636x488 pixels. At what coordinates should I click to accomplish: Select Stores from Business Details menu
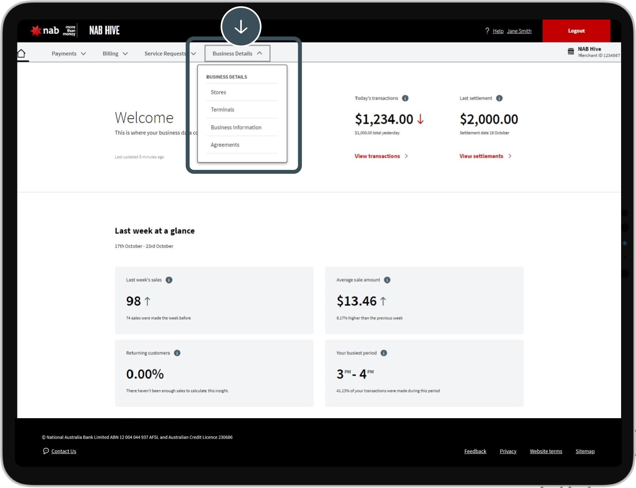218,92
